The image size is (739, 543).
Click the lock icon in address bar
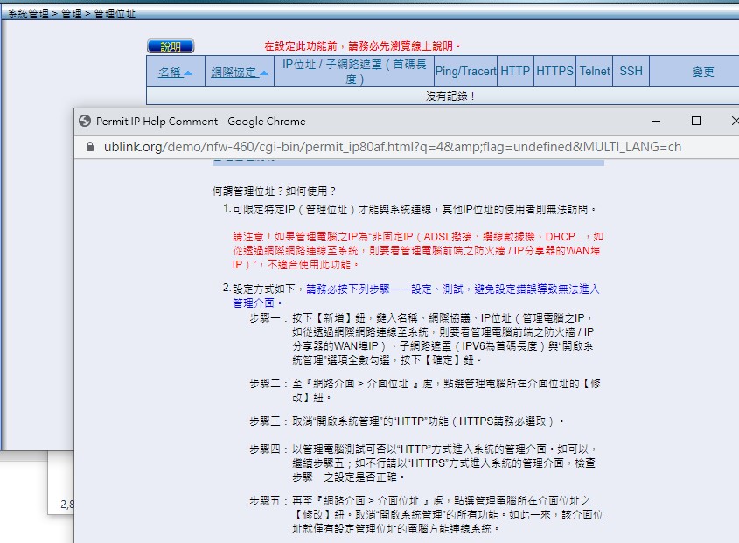[87, 147]
